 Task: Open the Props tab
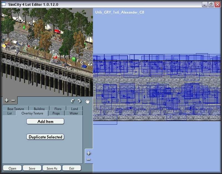(56, 113)
